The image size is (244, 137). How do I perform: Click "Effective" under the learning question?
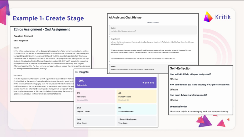point(174,100)
